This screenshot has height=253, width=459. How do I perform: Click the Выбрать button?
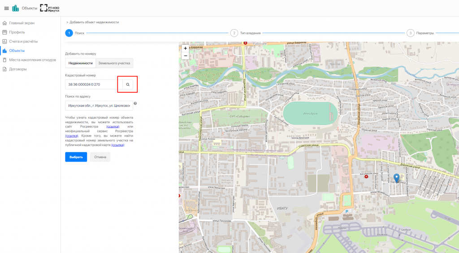pyautogui.click(x=76, y=157)
